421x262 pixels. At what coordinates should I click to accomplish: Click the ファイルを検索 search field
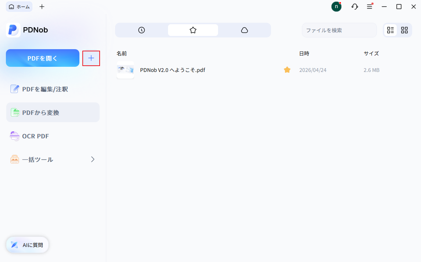[x=339, y=30]
